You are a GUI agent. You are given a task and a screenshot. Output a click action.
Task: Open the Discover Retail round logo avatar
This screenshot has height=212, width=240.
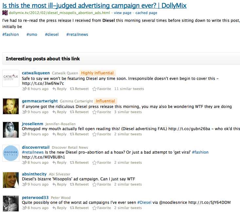11,153
